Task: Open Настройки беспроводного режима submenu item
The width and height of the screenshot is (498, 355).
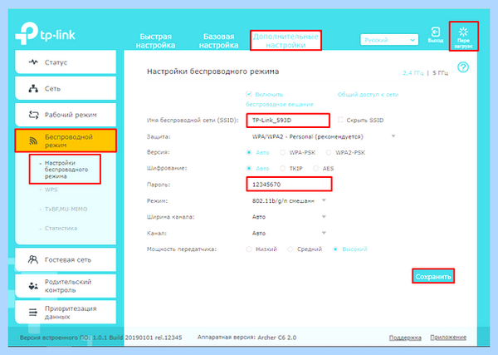Action: 66,170
